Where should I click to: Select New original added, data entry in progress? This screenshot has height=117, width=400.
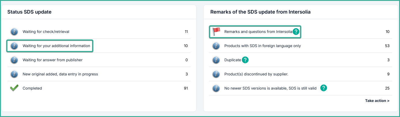point(60,74)
